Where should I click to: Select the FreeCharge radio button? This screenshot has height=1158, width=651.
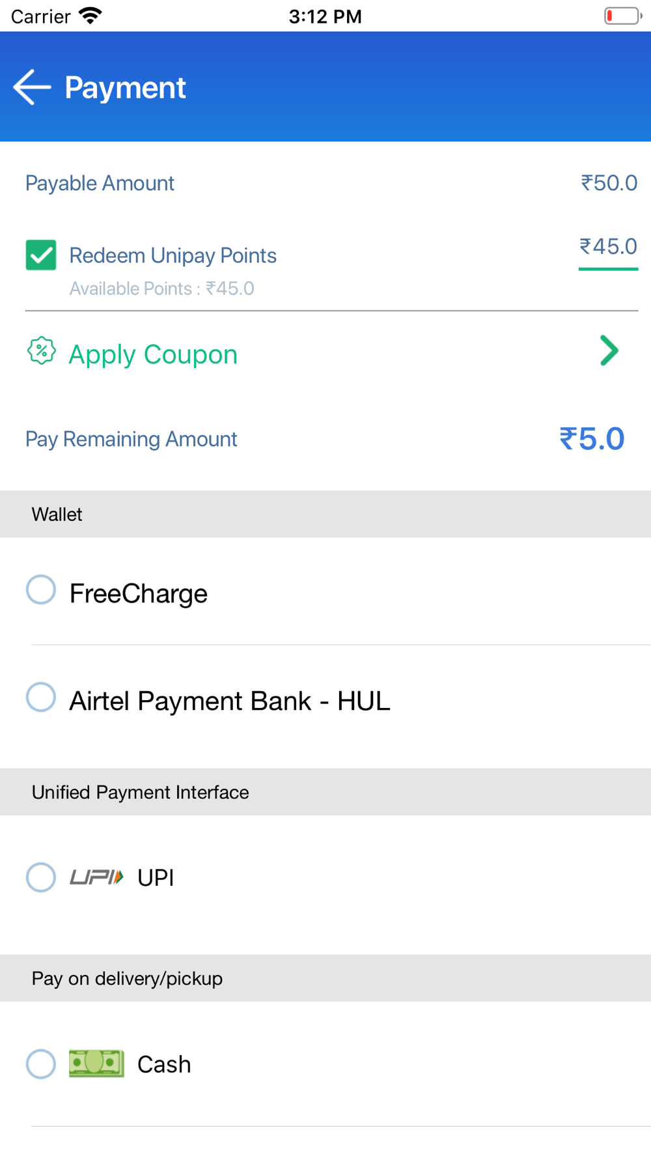pyautogui.click(x=41, y=589)
